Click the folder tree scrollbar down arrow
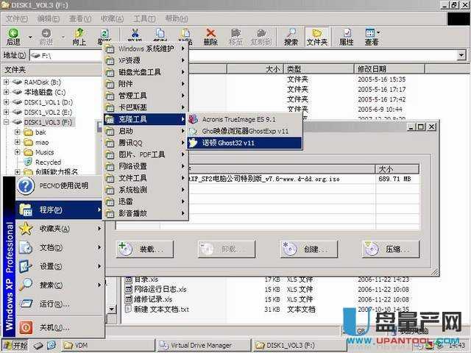 111,309
